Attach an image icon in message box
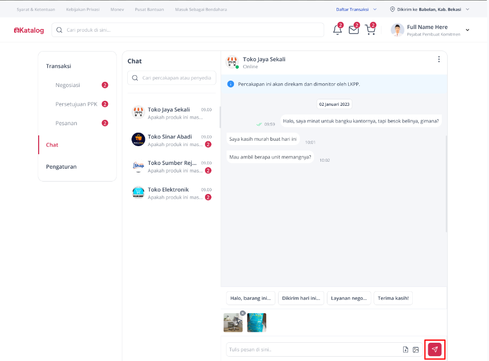The width and height of the screenshot is (489, 361). tap(415, 350)
